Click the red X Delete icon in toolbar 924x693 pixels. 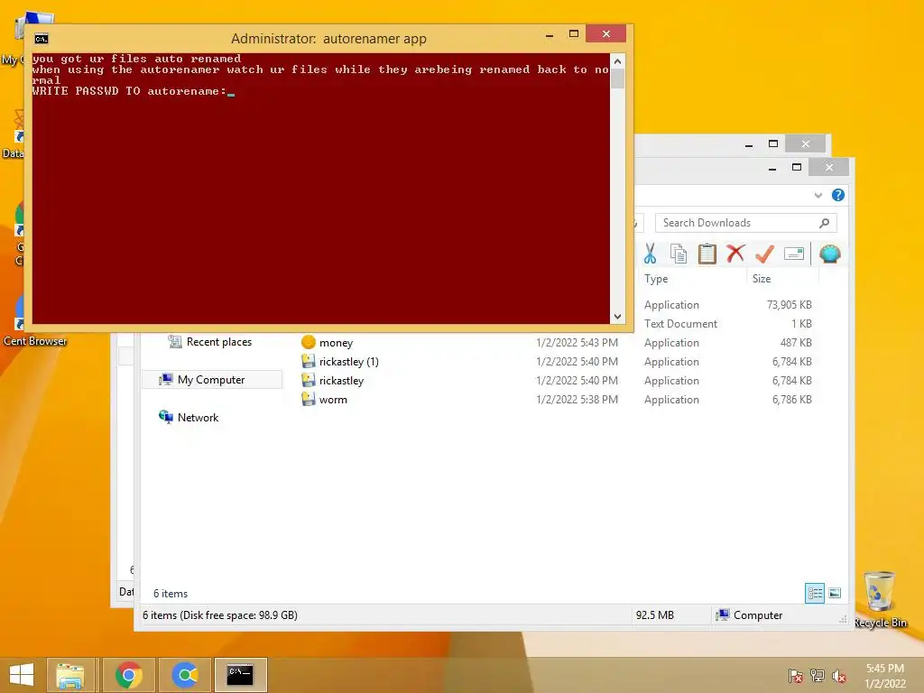tap(735, 254)
